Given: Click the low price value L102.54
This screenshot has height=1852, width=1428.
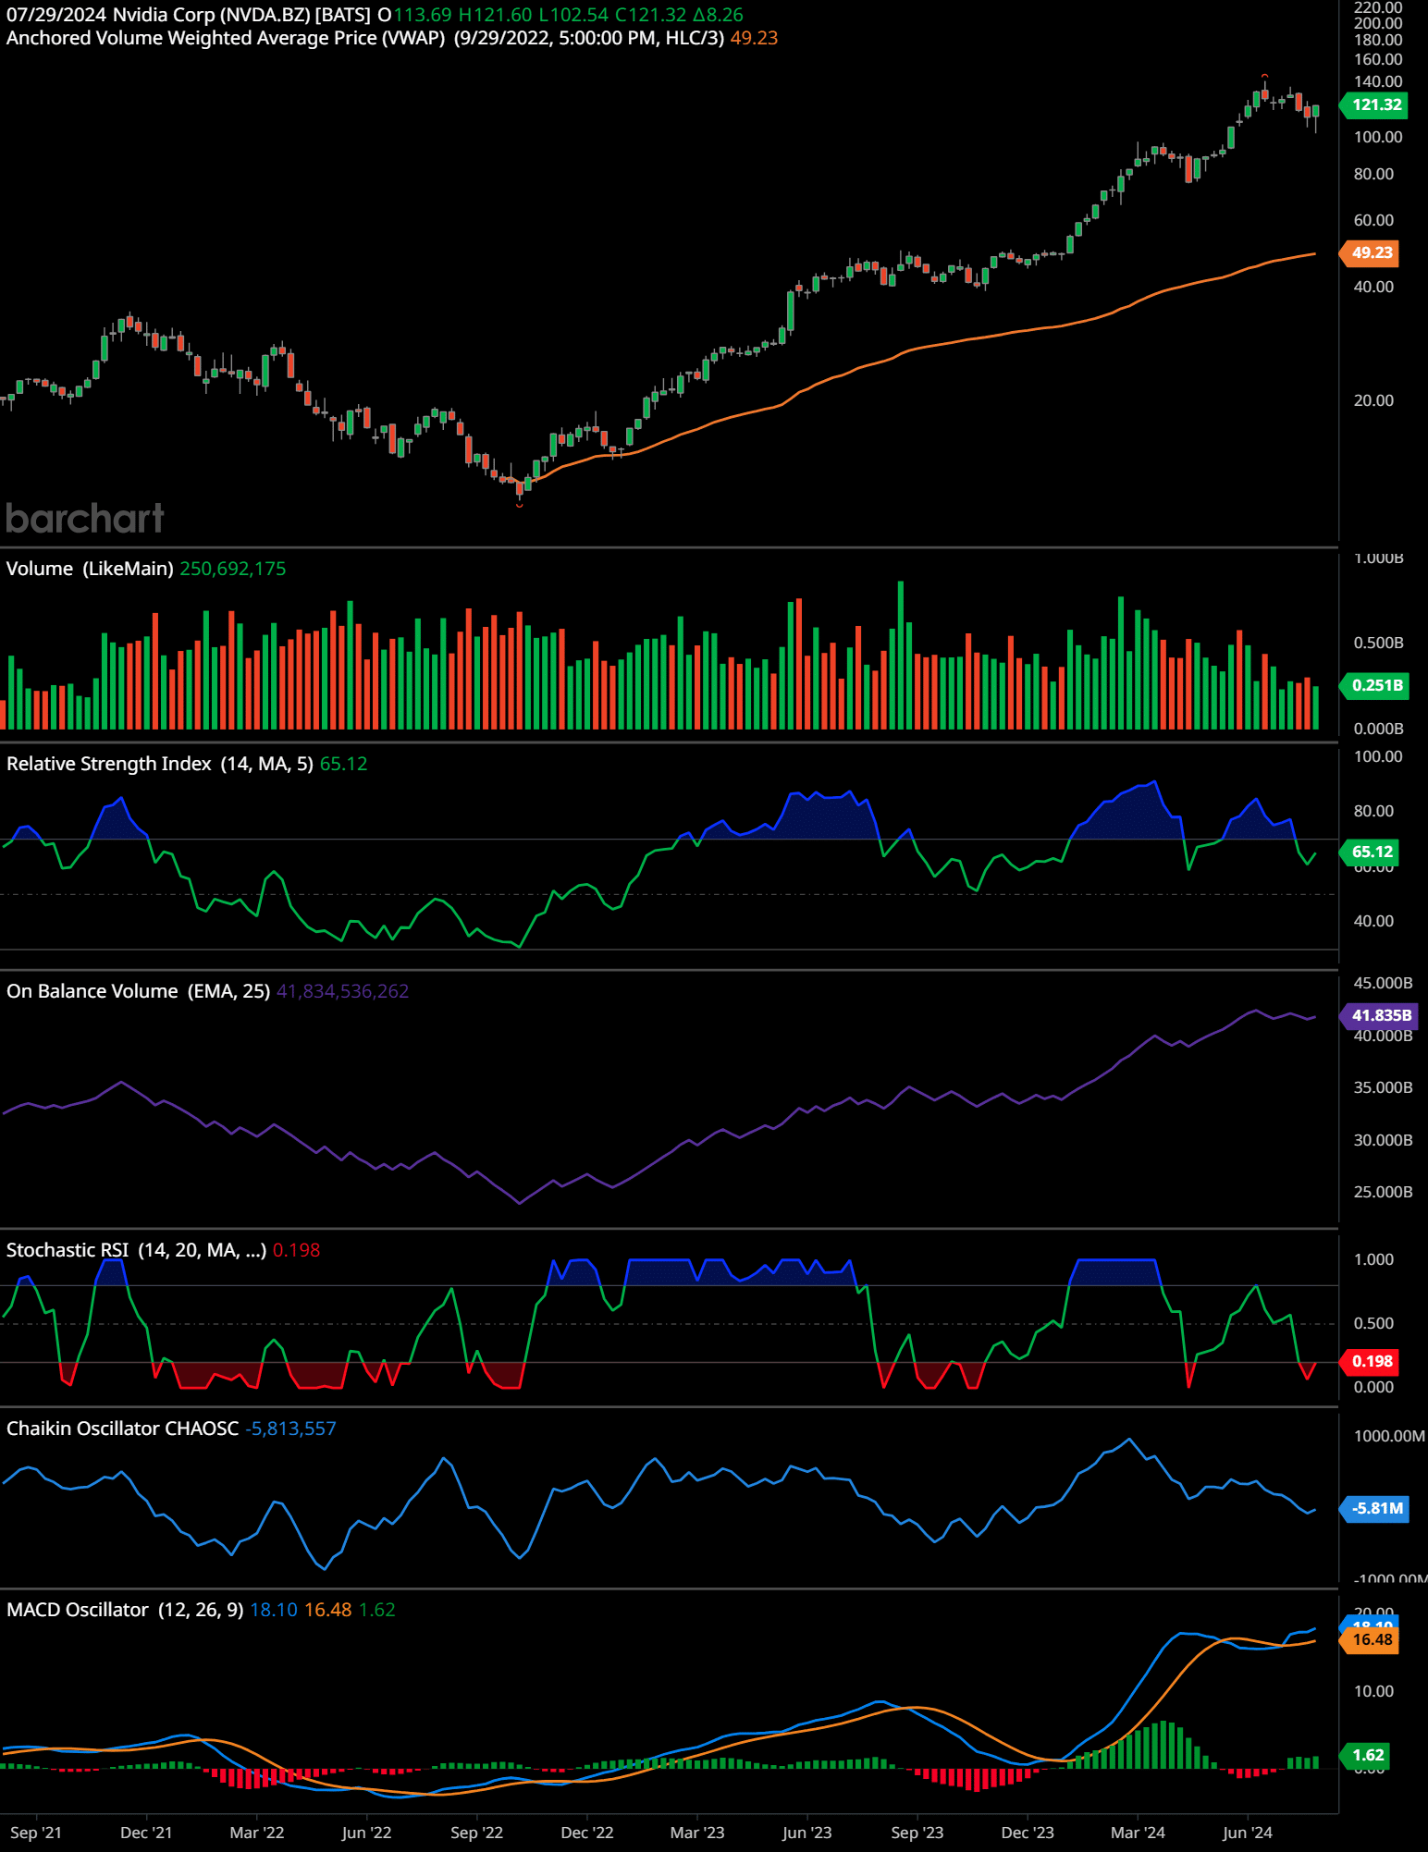Looking at the screenshot, I should (573, 15).
